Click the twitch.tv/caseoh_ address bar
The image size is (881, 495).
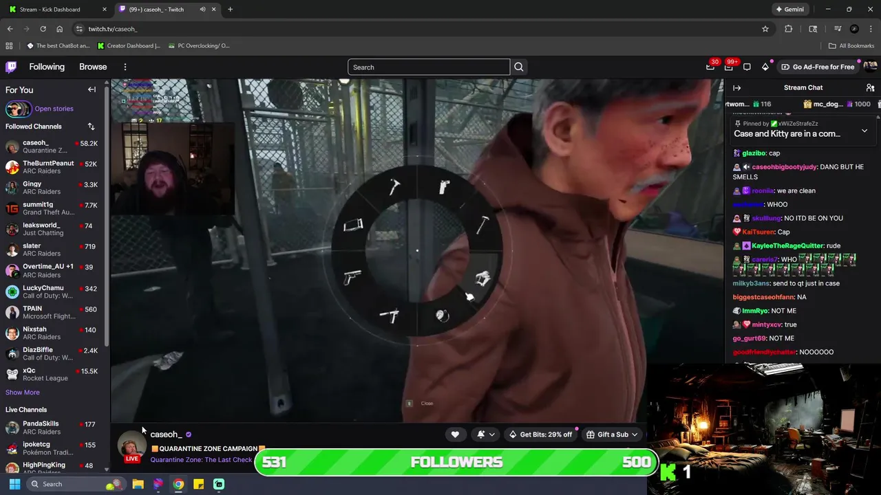[x=413, y=29]
